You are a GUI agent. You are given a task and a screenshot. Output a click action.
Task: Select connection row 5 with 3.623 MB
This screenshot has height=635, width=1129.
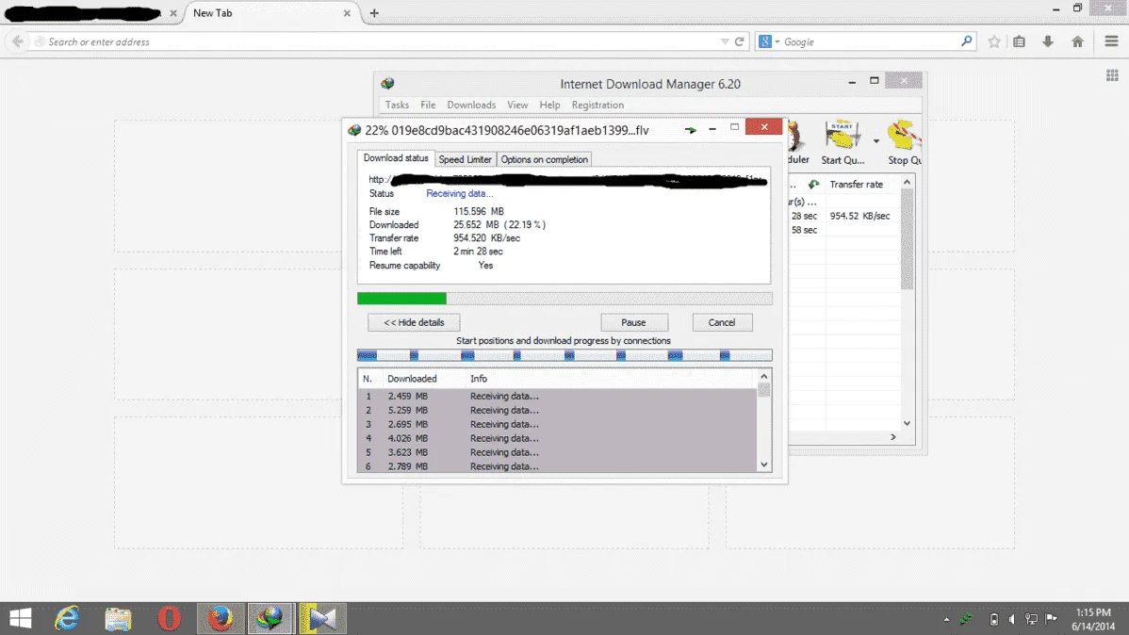point(557,452)
